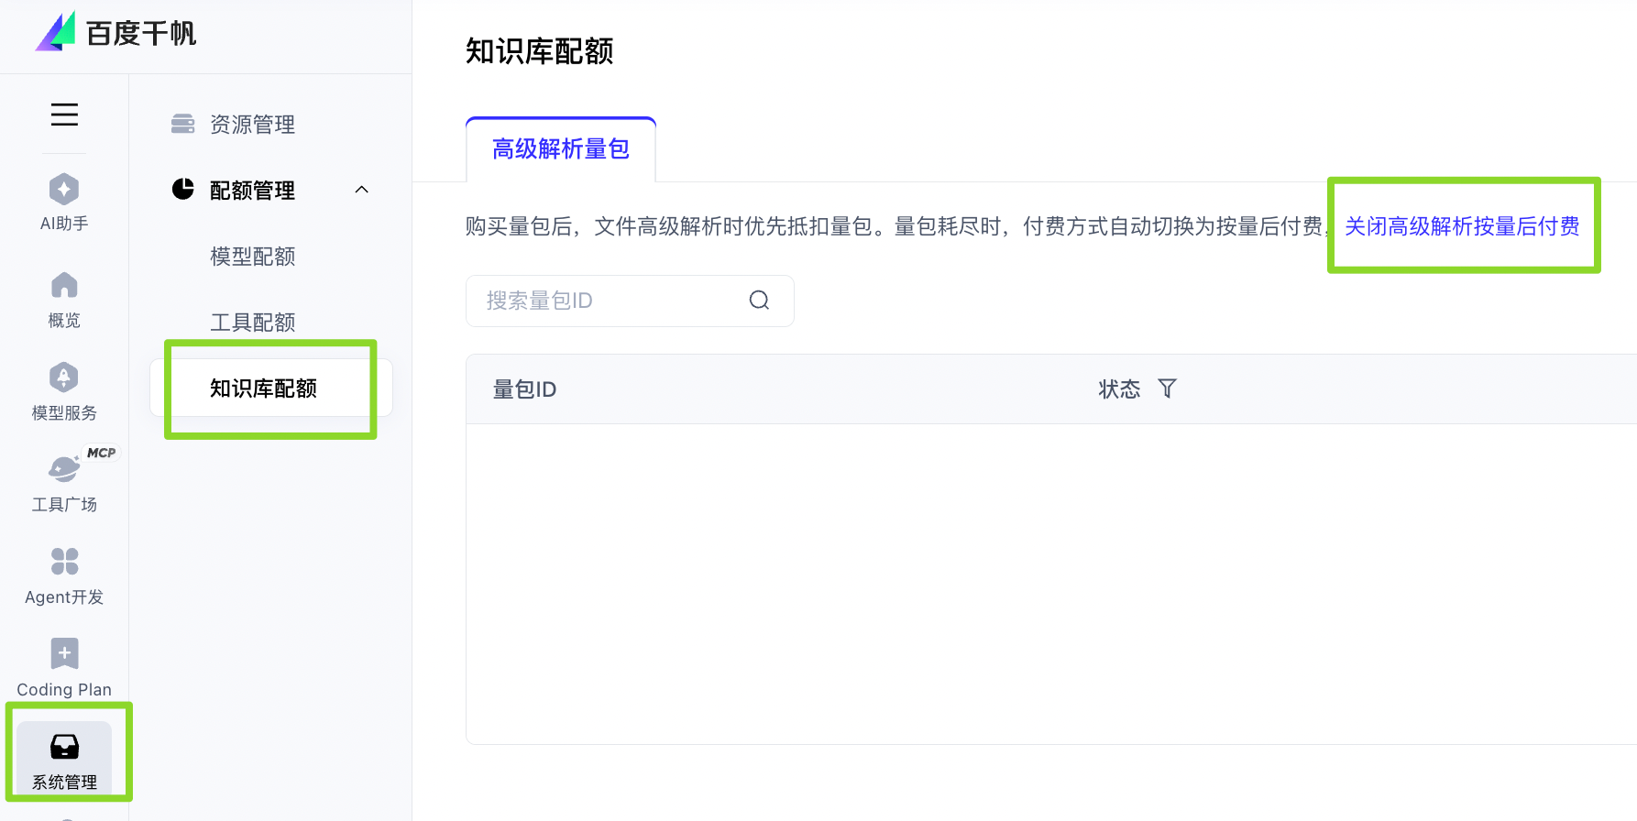This screenshot has width=1637, height=821.
Task: Open 工具配额 settings
Action: tap(252, 322)
